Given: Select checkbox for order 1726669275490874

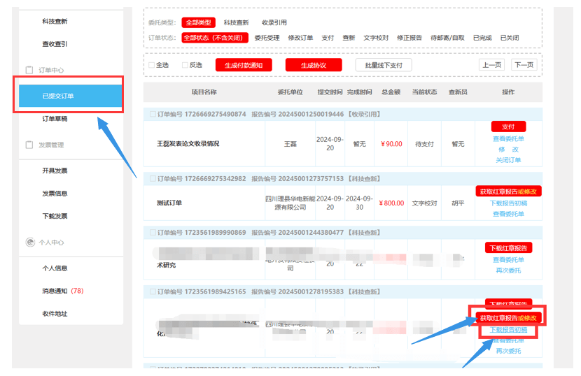Looking at the screenshot, I should click(151, 115).
